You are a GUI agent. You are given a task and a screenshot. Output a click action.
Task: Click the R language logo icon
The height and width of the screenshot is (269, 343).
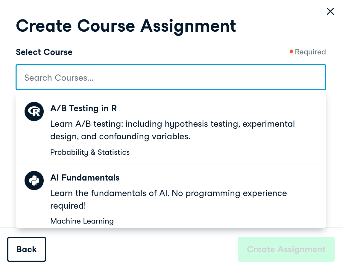(34, 111)
